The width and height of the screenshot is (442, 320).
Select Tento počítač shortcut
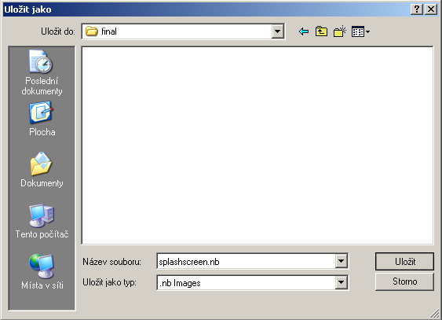pos(42,222)
